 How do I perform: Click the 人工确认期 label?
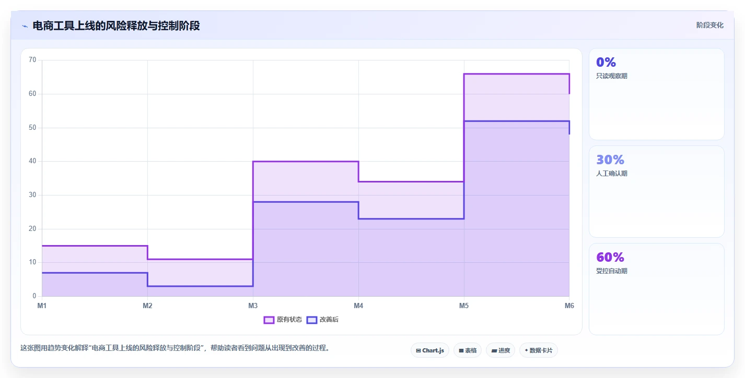point(612,173)
